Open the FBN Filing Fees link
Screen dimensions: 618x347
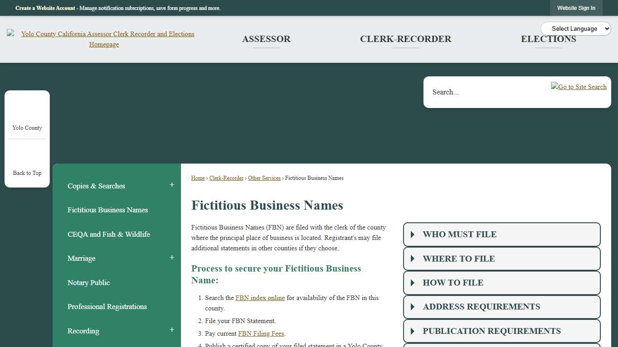(261, 333)
